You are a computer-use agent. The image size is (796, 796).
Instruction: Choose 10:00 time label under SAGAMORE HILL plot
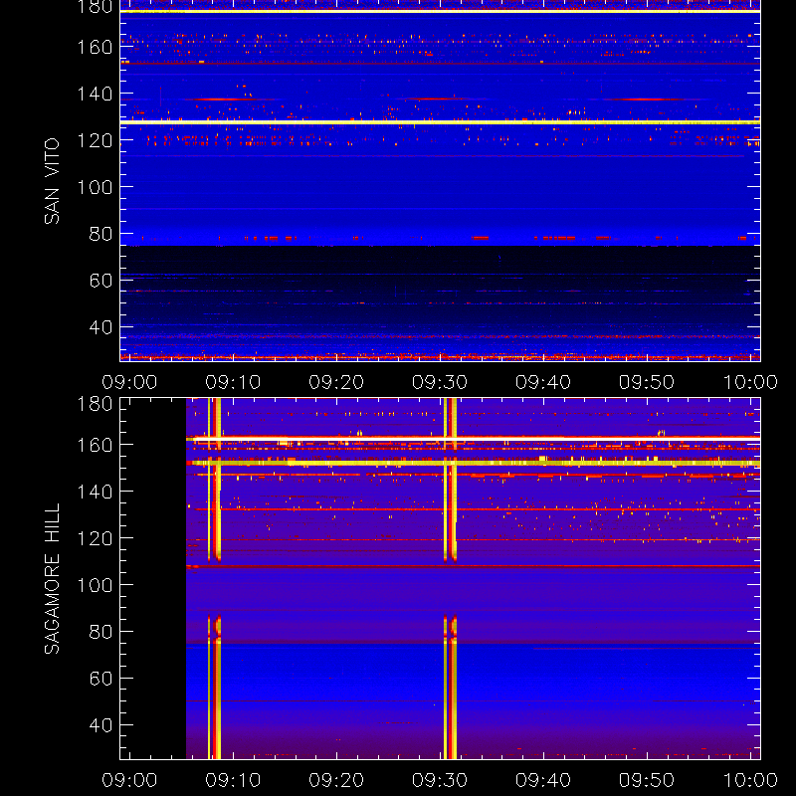point(750,780)
